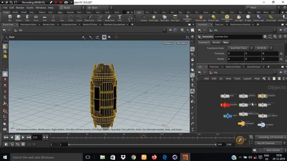Open the No cam camera dropdown
The width and height of the screenshot is (287, 161).
click(182, 43)
